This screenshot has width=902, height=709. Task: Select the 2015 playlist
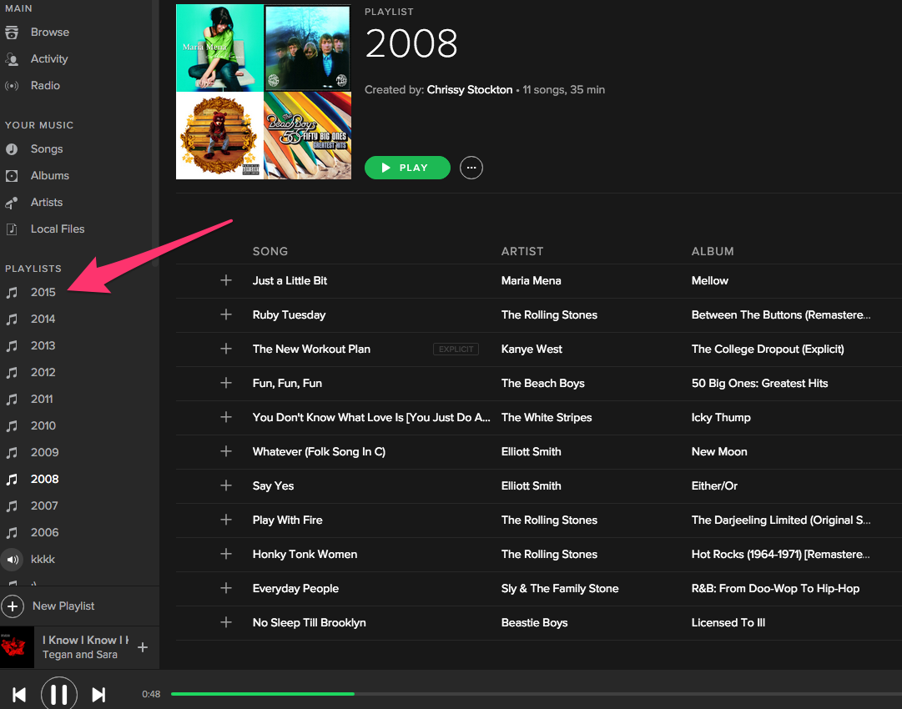coord(43,293)
